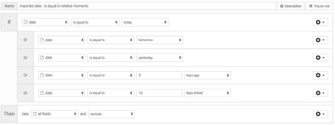Click the plus icon in the yesterday row

click(x=318, y=58)
